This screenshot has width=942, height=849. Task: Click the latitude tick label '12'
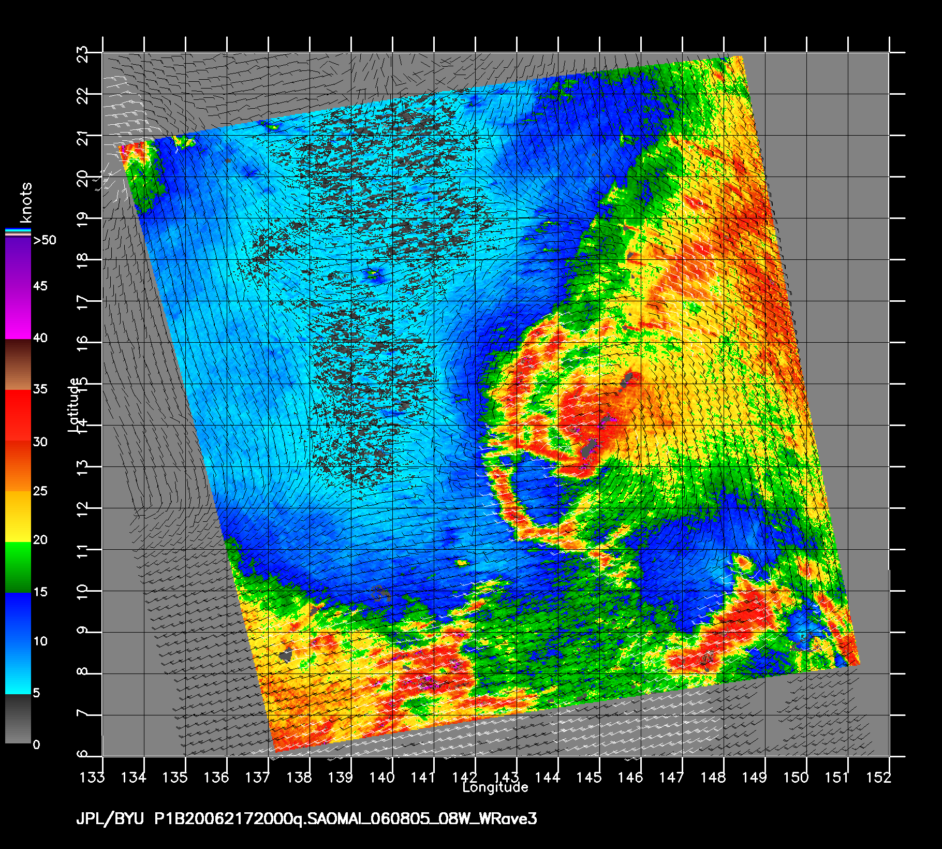coord(83,510)
